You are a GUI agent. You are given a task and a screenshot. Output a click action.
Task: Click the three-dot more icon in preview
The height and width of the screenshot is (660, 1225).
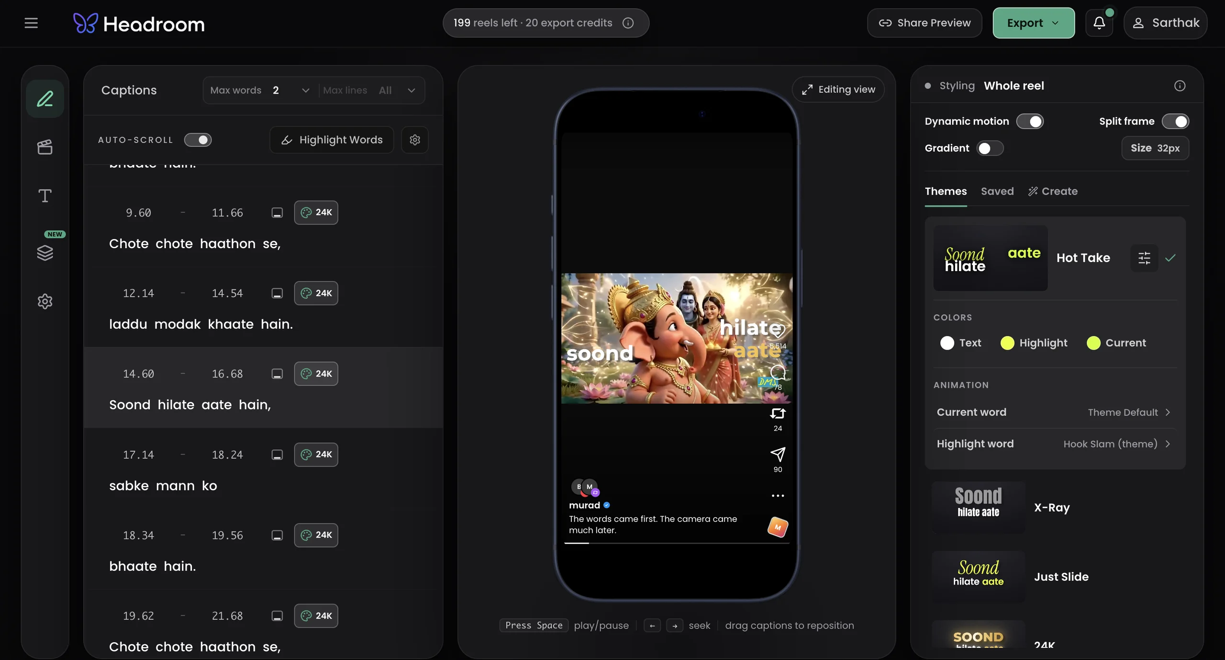(x=778, y=496)
